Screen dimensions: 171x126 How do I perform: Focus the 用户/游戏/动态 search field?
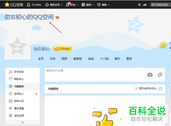click(161, 5)
